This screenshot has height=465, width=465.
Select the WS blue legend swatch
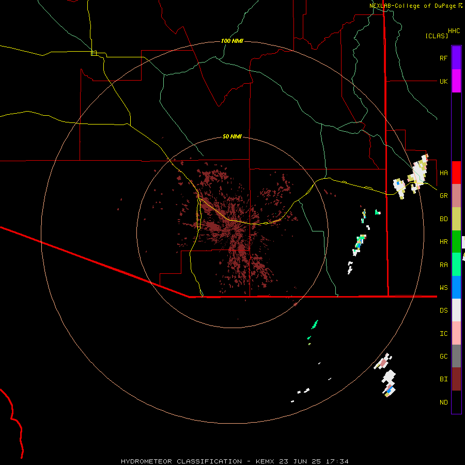456,287
